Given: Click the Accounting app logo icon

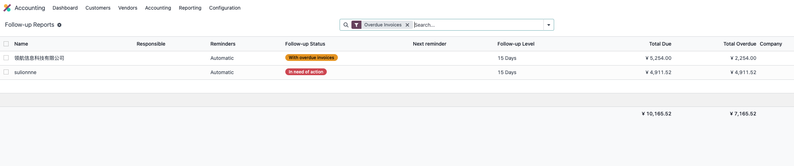Looking at the screenshot, I should tap(7, 8).
